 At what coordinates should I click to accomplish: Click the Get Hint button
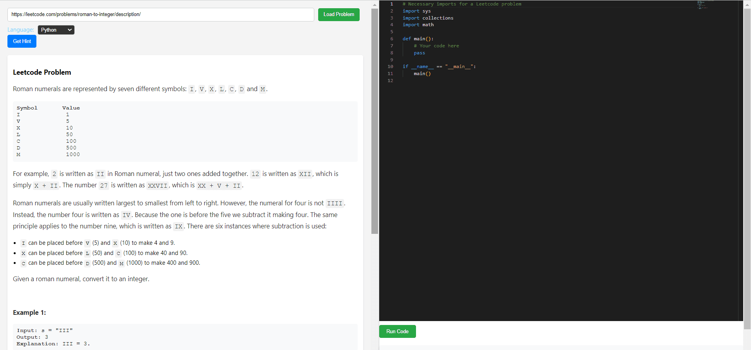point(22,41)
